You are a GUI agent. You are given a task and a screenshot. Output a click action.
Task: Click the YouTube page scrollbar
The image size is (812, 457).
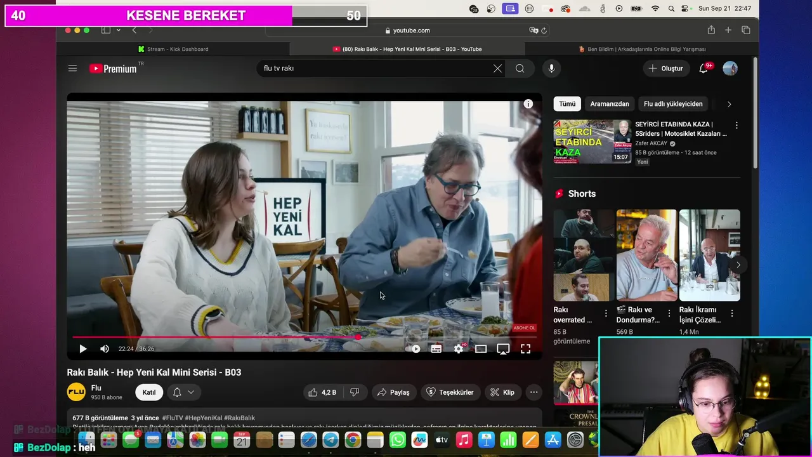(755, 114)
